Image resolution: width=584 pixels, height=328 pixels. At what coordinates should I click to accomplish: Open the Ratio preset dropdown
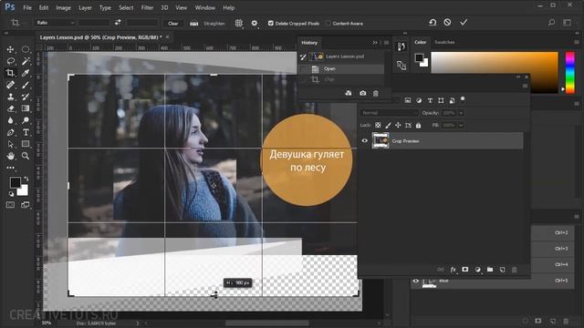(x=55, y=23)
